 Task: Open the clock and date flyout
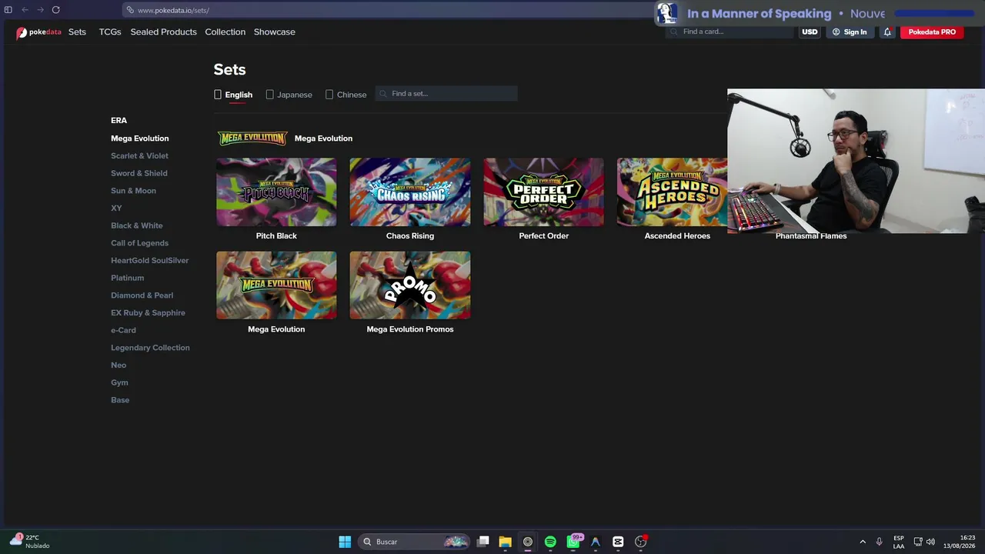959,542
